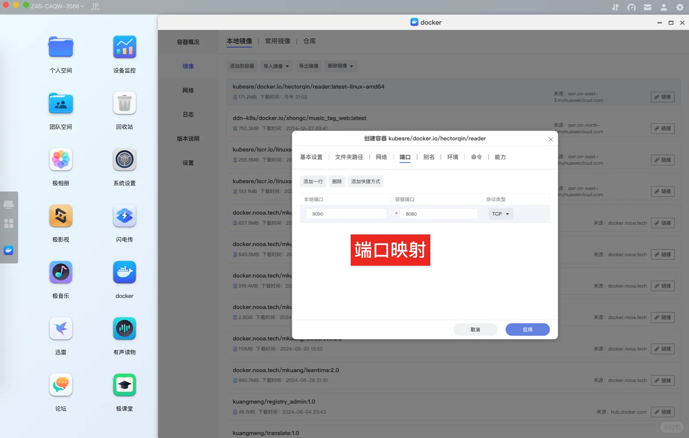Launch the 极相册 photo album app
Screen dimensions: 689x438
61,160
